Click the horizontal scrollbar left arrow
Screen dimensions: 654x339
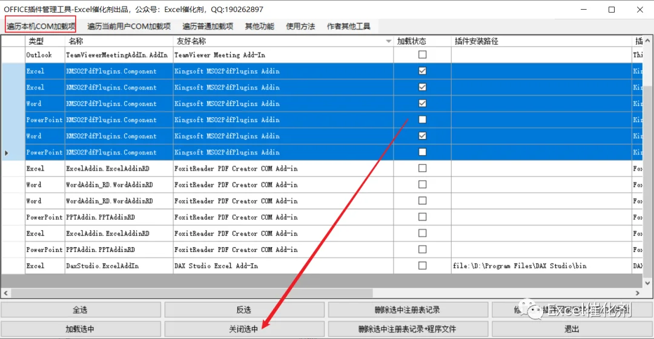click(6, 293)
